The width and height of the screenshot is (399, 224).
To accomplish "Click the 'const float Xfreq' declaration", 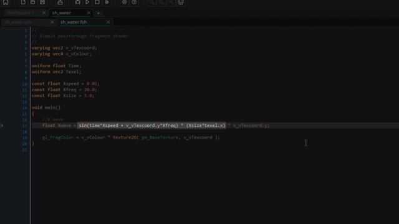I will click(64, 90).
